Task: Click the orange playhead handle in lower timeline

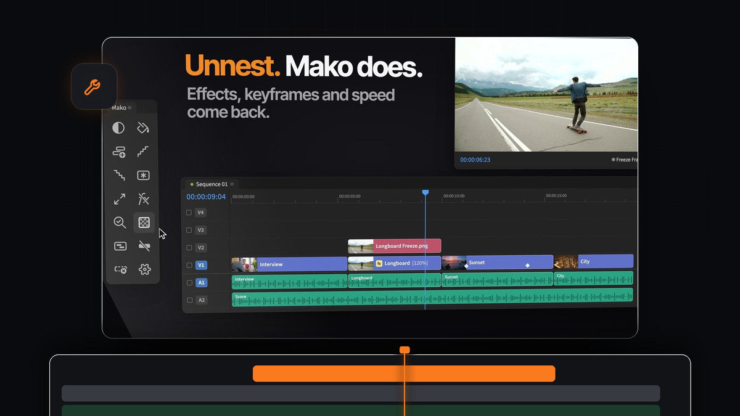Action: [x=405, y=350]
